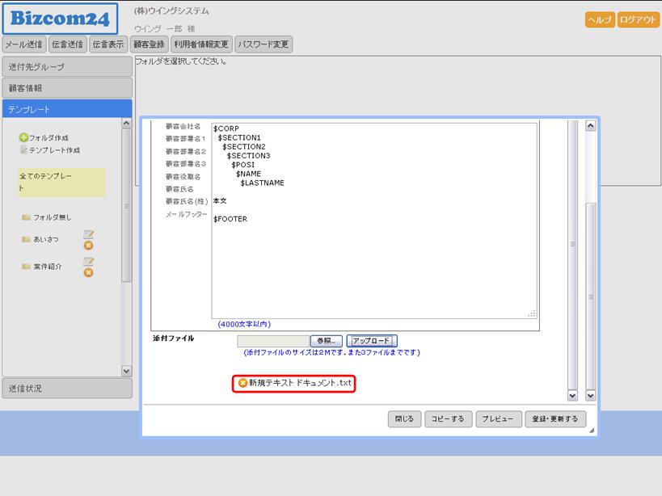Click the Bizcom24 logo
The width and height of the screenshot is (662, 496).
(60, 19)
